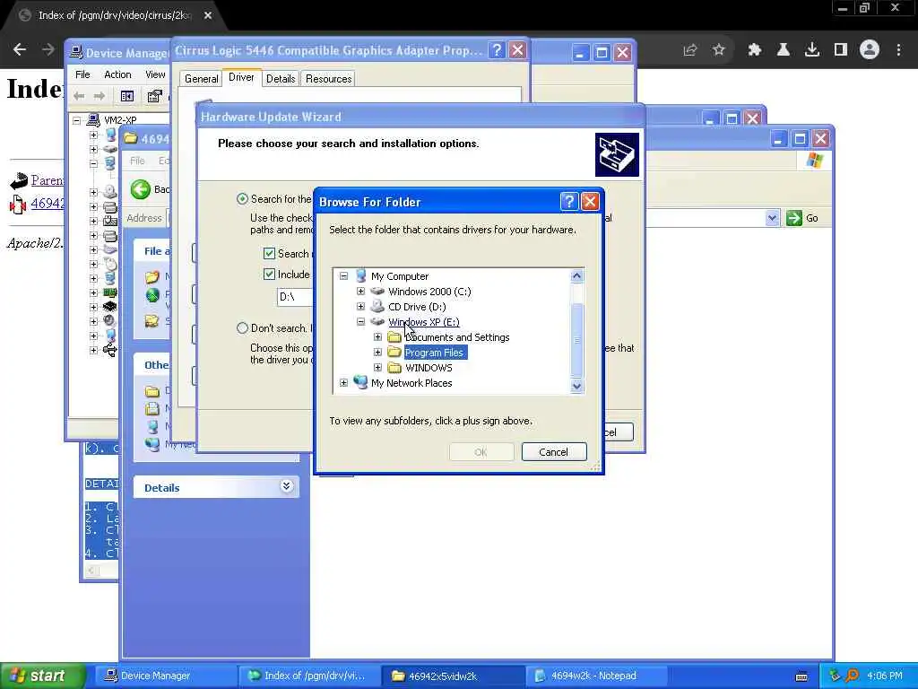Click the help question mark in Browse For Folder
Viewport: 918px width, 689px height.
tap(568, 202)
